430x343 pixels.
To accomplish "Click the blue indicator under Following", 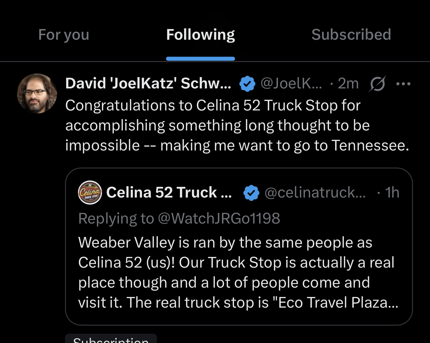I will (x=200, y=59).
